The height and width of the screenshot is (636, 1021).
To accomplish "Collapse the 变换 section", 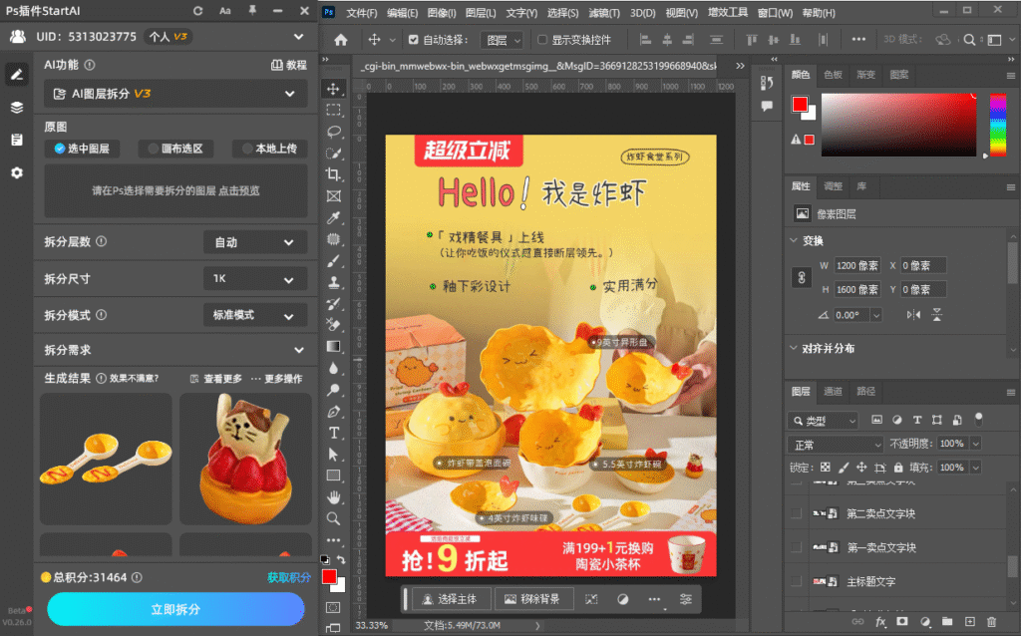I will click(793, 241).
